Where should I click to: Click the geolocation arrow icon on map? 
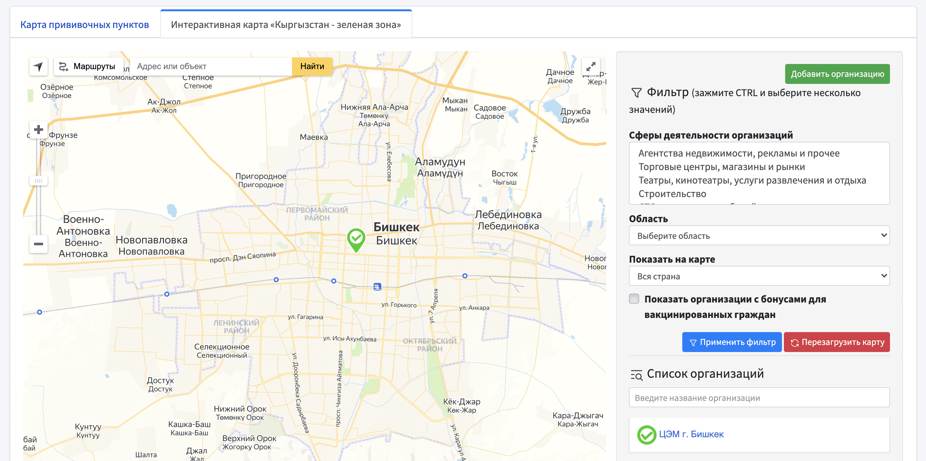click(38, 67)
